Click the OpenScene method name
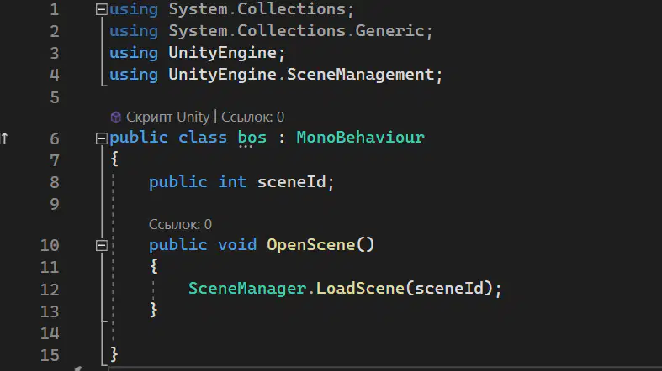 click(310, 245)
